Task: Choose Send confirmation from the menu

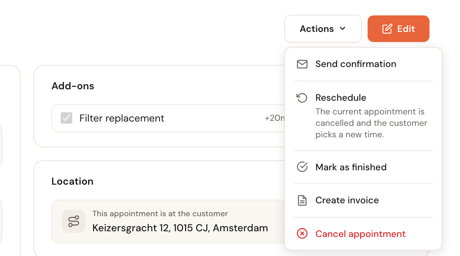Action: click(363, 64)
